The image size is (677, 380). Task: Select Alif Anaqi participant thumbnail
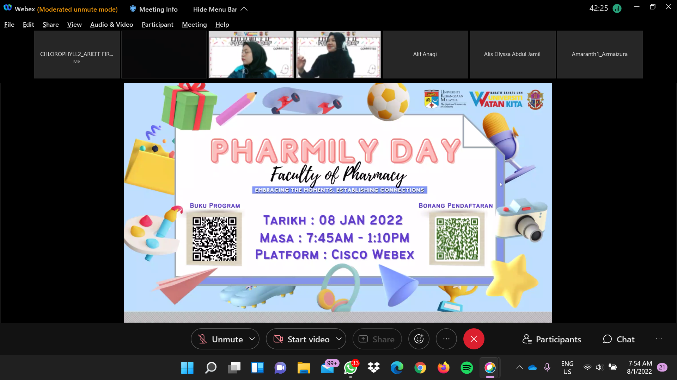coord(425,54)
